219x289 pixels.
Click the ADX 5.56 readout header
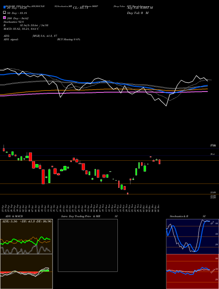coord(27,221)
